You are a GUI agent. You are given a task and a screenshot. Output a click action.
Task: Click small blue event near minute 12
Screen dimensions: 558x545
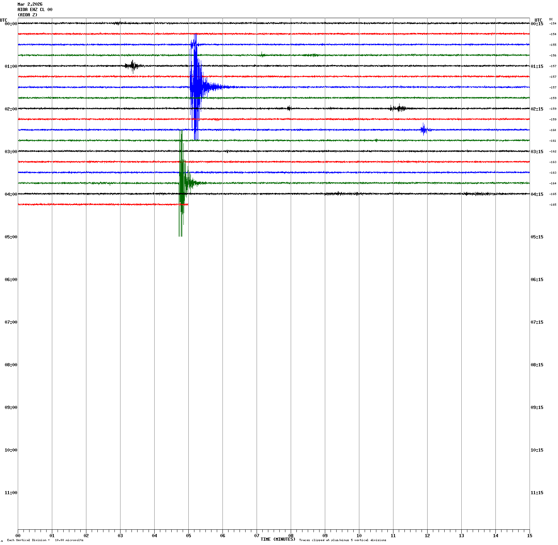coord(424,130)
